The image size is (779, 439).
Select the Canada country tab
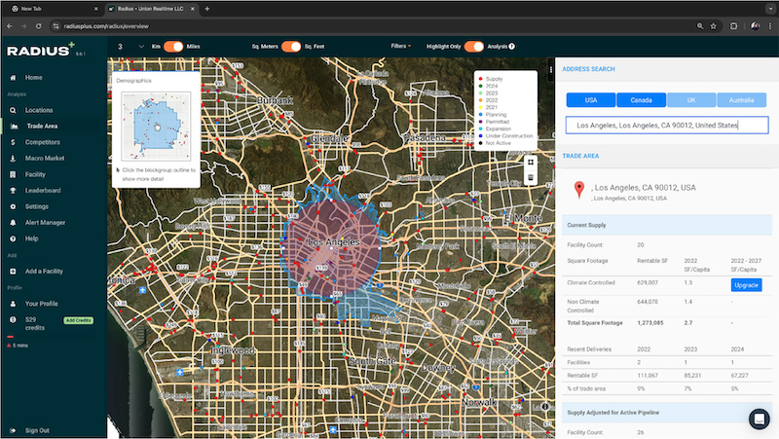click(x=641, y=100)
